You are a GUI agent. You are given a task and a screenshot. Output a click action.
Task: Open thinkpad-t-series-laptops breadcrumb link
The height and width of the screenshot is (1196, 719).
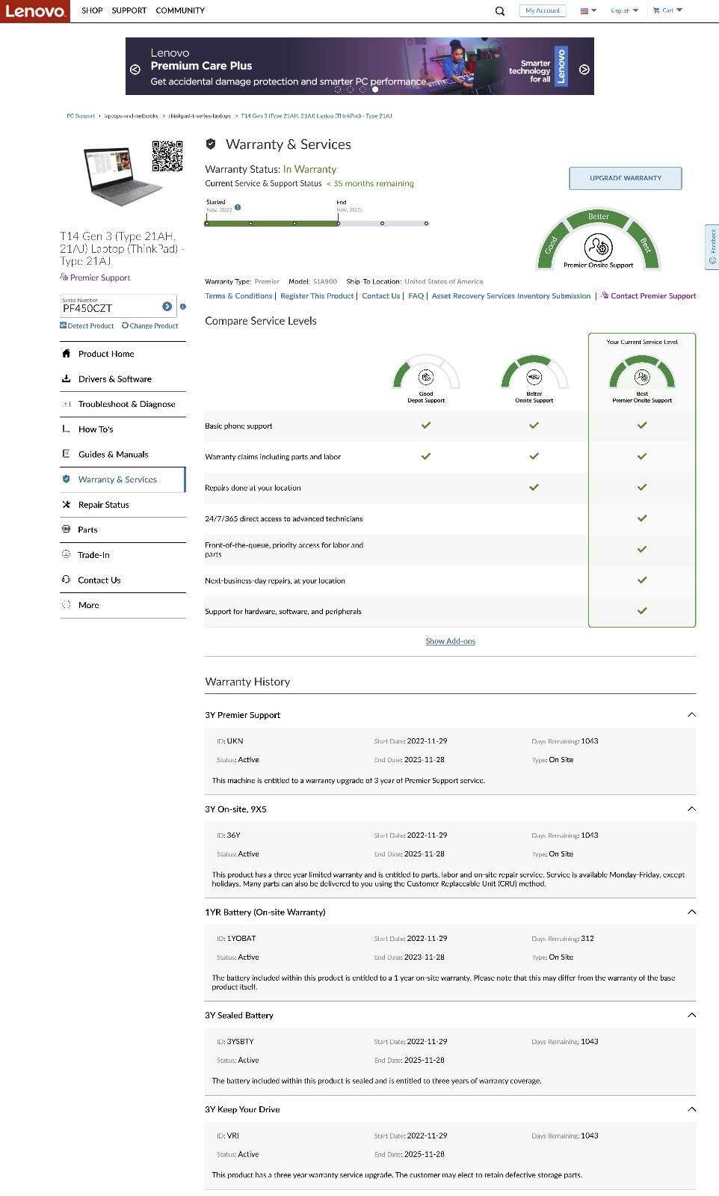point(200,116)
